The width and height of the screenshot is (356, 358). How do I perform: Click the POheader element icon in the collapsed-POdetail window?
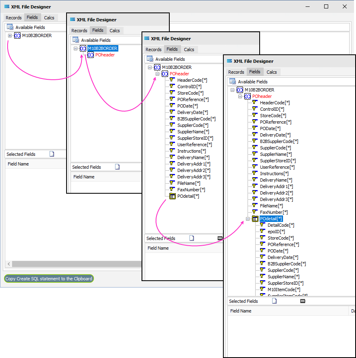164,74
